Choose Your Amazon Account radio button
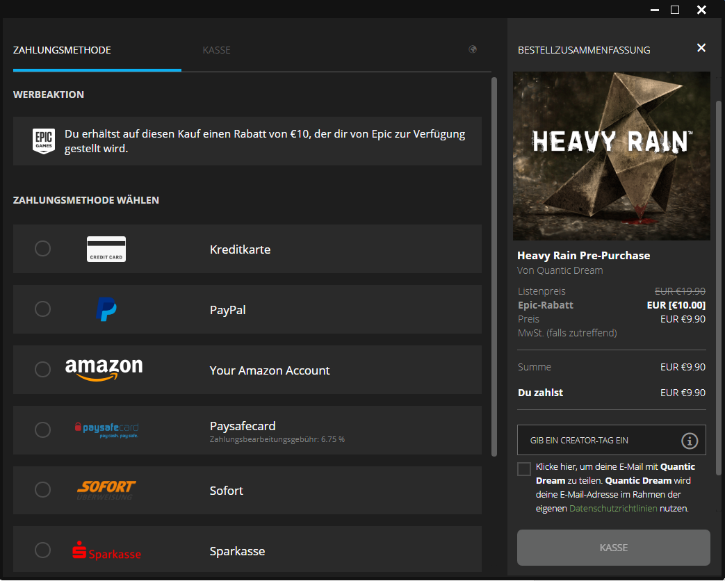 tap(42, 369)
